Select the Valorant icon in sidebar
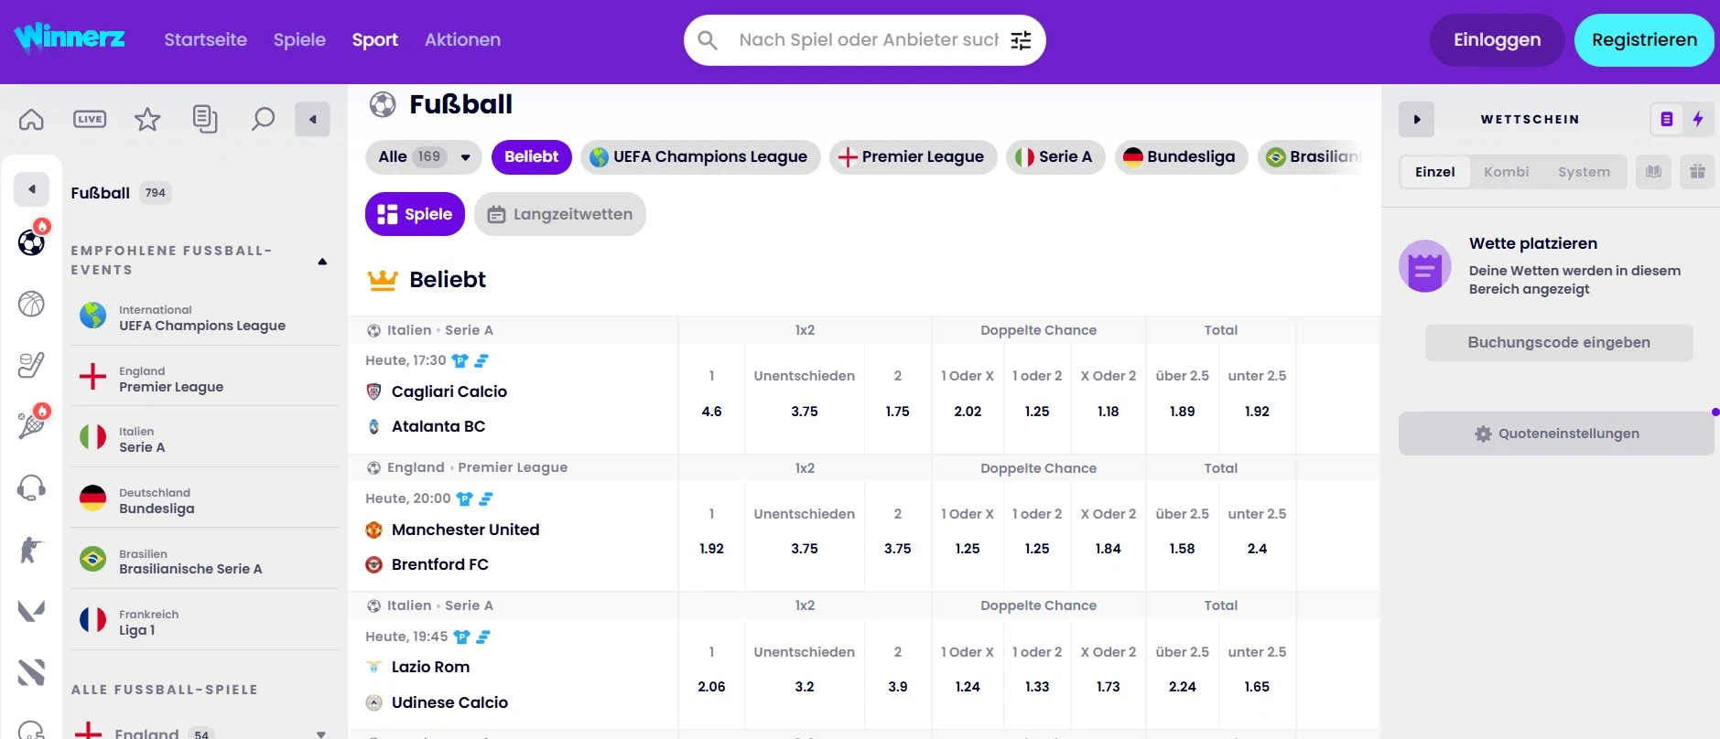 31,610
